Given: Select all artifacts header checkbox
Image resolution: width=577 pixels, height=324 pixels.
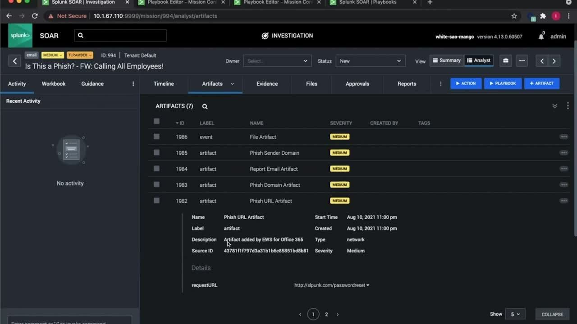Looking at the screenshot, I should [156, 121].
